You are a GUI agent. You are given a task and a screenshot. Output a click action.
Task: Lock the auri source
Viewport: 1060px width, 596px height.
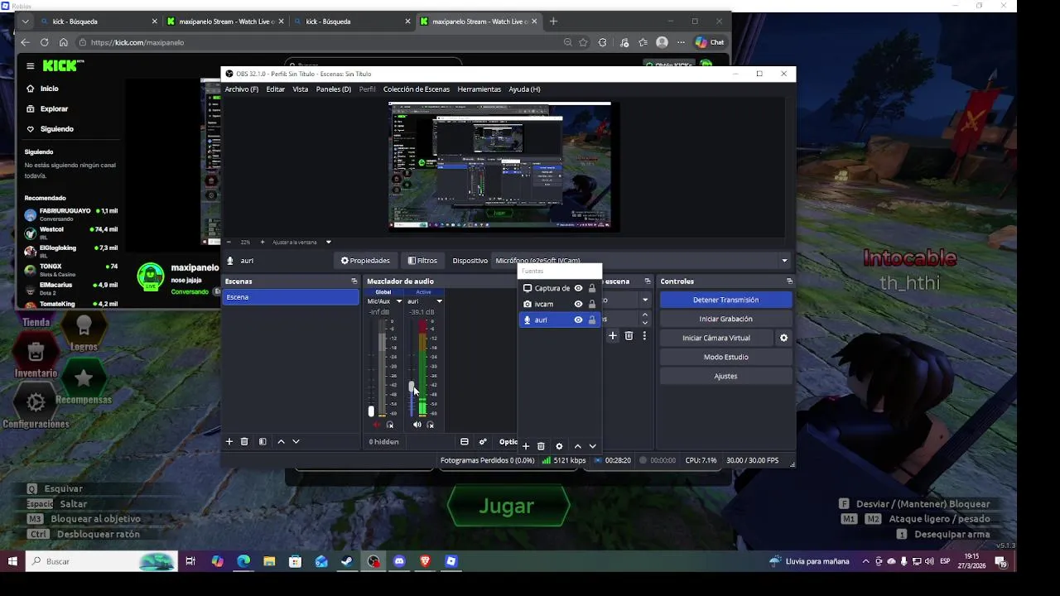click(x=591, y=320)
